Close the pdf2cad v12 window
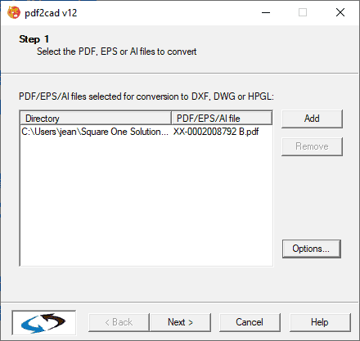This screenshot has width=360, height=341. [x=340, y=12]
